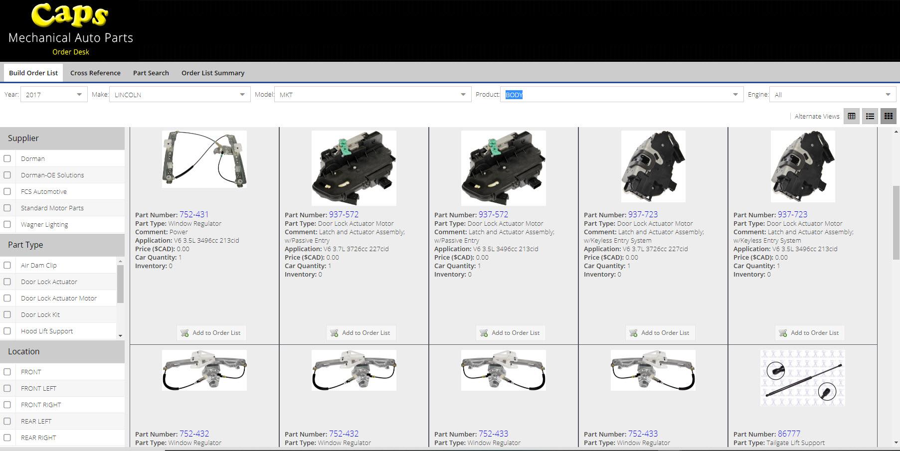Click the cart icon on part 937-723

(x=634, y=333)
